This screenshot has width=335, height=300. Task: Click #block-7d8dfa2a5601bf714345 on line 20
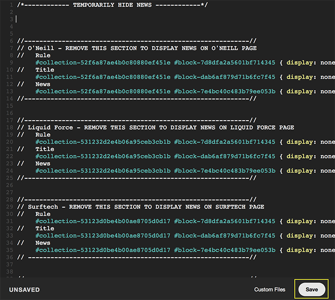point(224,142)
